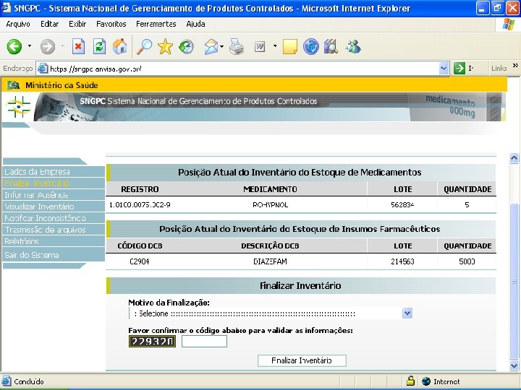Open the Arquivo menu
Viewport: 521px width, 390px height.
pyautogui.click(x=18, y=24)
